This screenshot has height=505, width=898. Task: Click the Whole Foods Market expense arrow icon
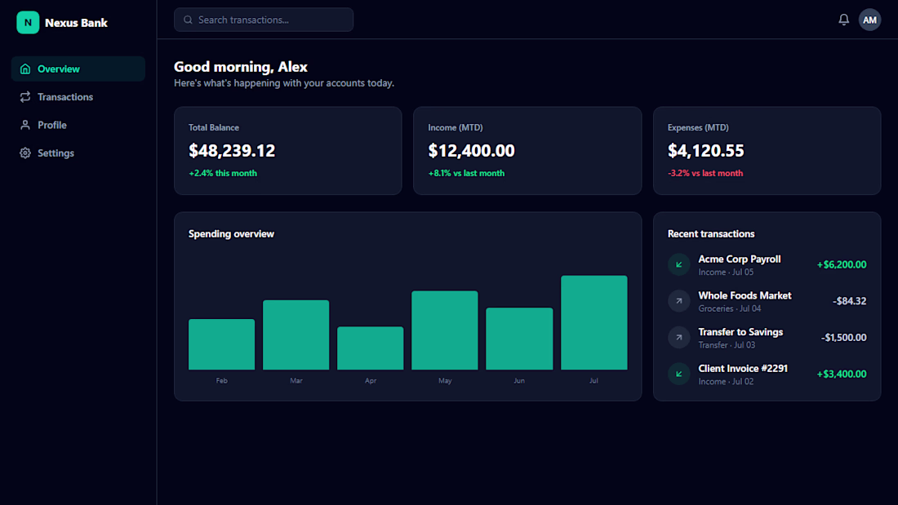pyautogui.click(x=678, y=301)
